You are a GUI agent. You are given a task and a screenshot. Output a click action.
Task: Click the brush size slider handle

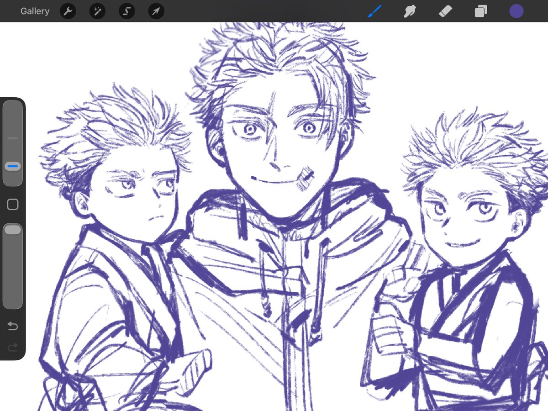point(13,167)
